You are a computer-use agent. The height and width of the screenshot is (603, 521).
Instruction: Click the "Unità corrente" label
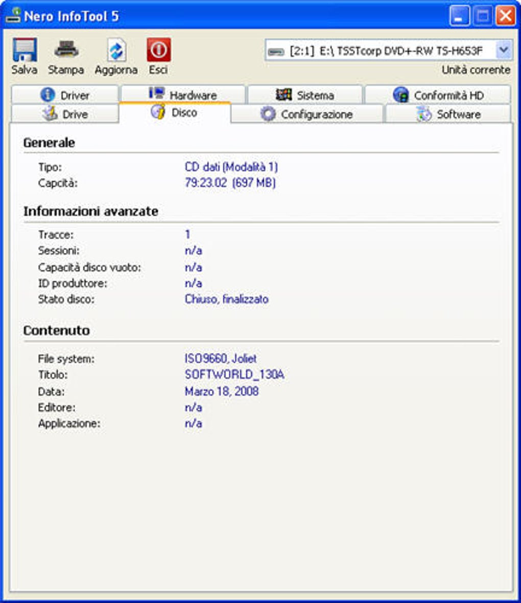[x=476, y=70]
